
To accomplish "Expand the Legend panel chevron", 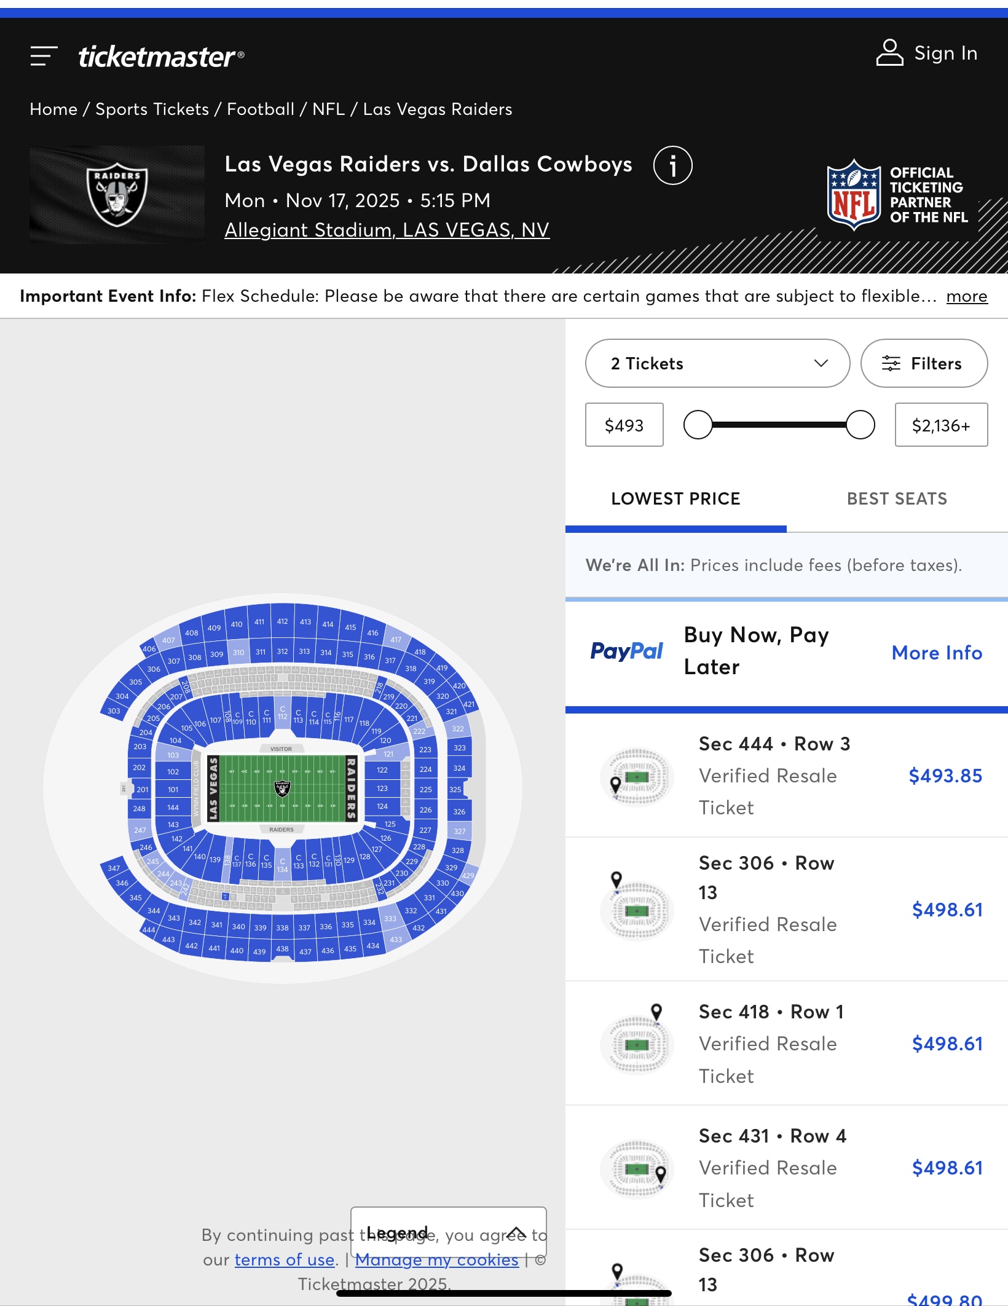I will 516,1232.
